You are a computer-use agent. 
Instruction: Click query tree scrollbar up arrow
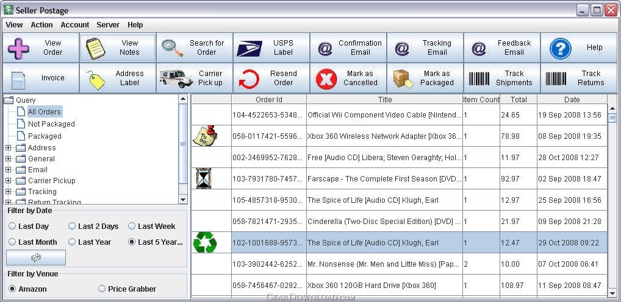pos(182,99)
